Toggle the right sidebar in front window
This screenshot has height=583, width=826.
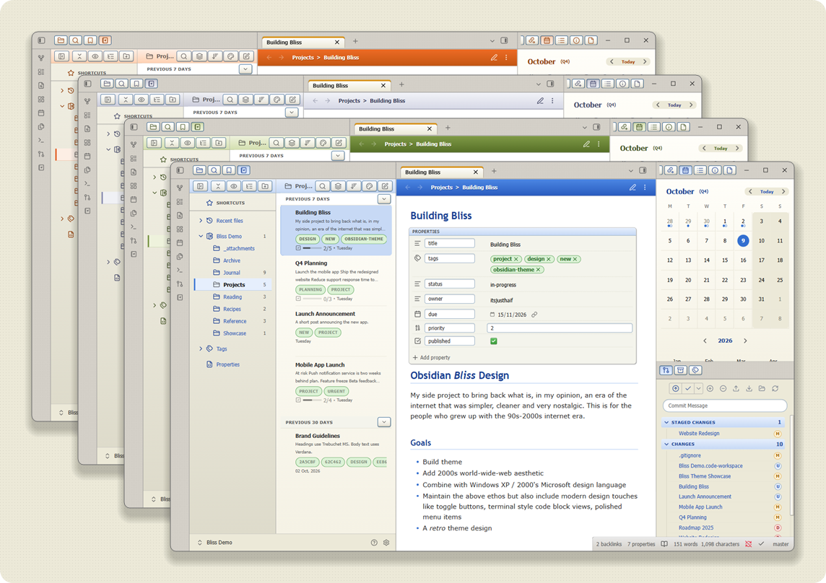click(643, 170)
